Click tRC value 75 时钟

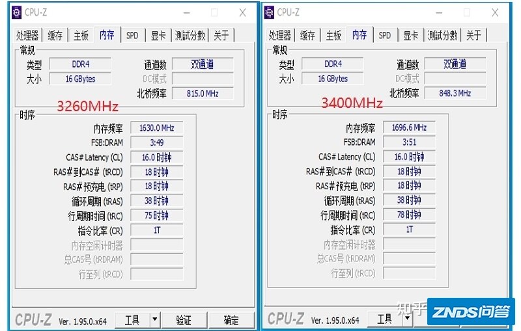click(x=156, y=216)
